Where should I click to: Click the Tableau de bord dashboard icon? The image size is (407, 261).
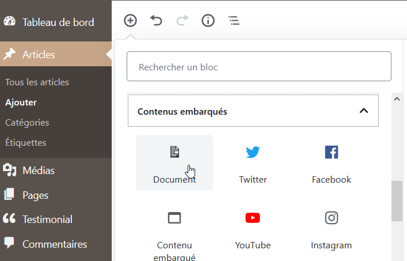[10, 21]
